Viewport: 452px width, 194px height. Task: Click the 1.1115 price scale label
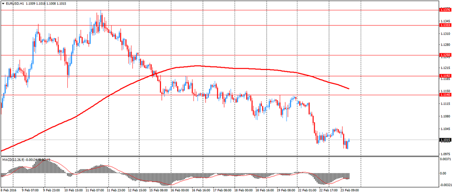(445, 104)
